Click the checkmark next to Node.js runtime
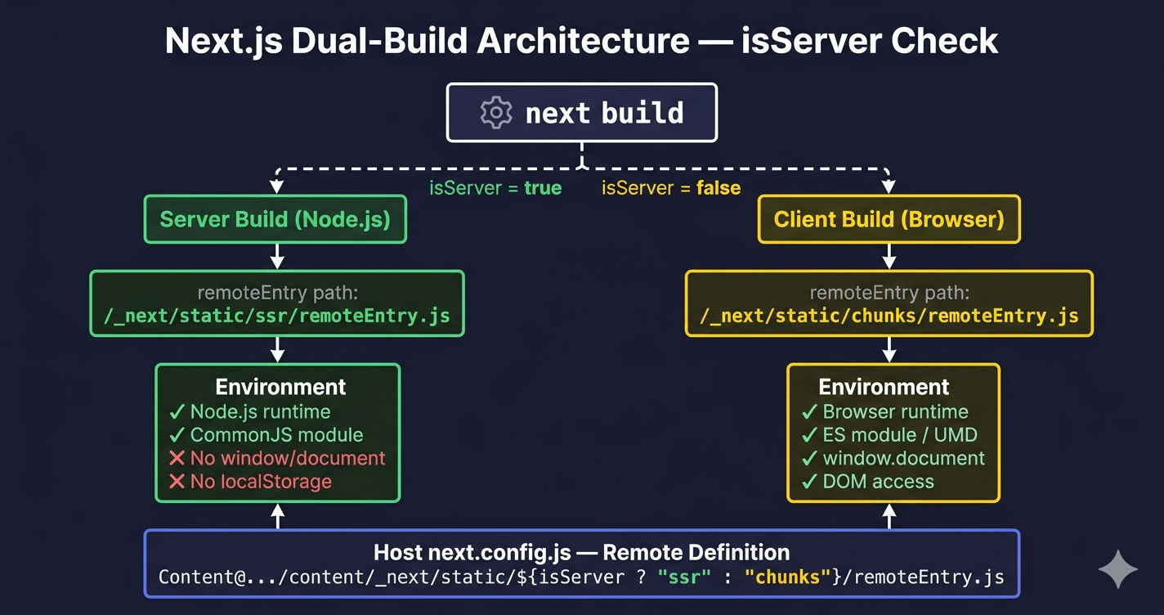The height and width of the screenshot is (615, 1164). 177,411
